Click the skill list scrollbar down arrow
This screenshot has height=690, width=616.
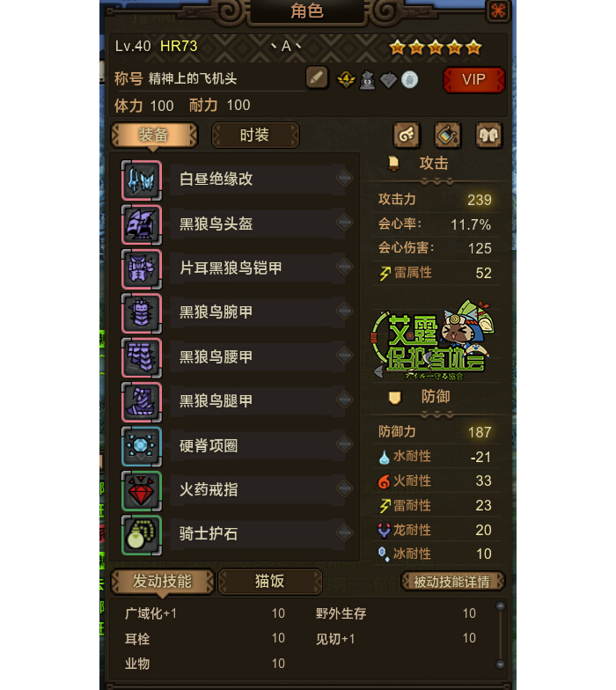[x=500, y=664]
